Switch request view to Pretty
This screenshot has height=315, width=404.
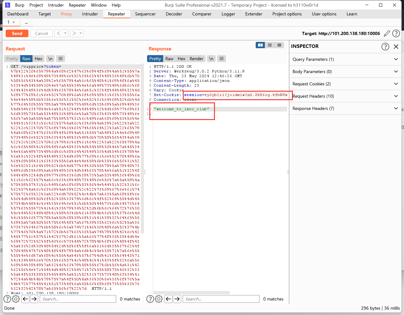coord(12,59)
